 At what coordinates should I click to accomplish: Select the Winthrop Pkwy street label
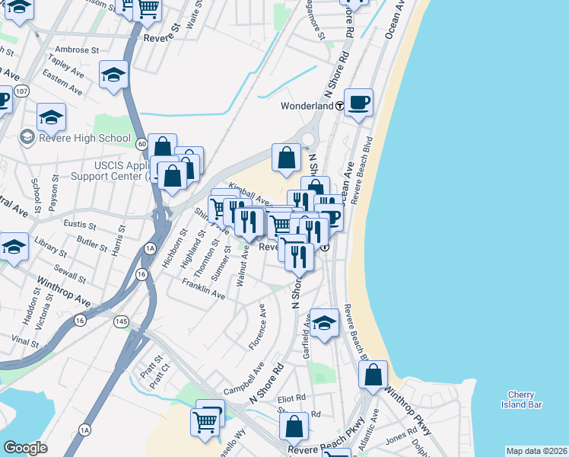[408, 411]
